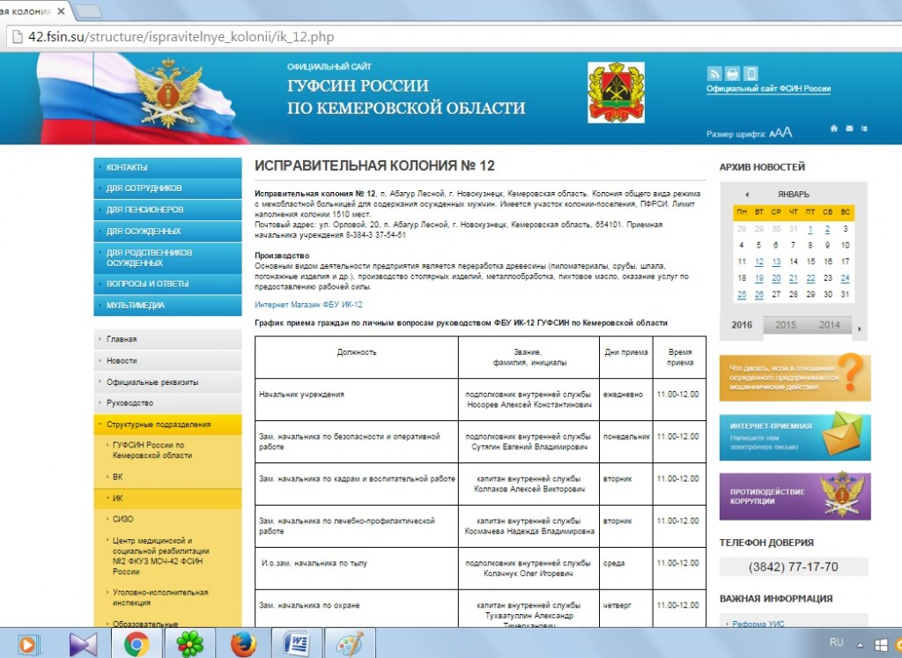Open the ВОПРОСЫ И ОТВЕТЫ menu item

tap(167, 284)
